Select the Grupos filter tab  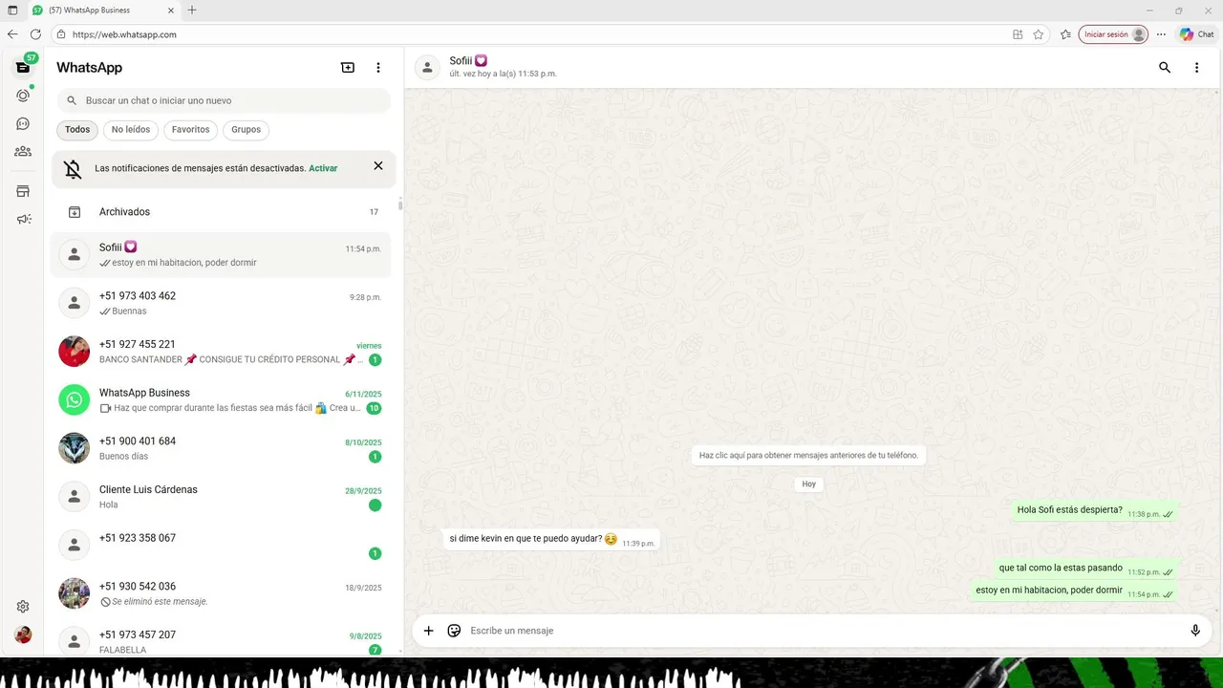point(247,130)
